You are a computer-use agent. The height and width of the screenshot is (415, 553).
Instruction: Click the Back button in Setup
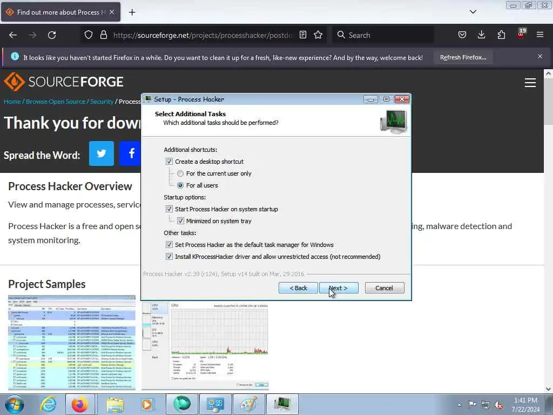click(298, 288)
